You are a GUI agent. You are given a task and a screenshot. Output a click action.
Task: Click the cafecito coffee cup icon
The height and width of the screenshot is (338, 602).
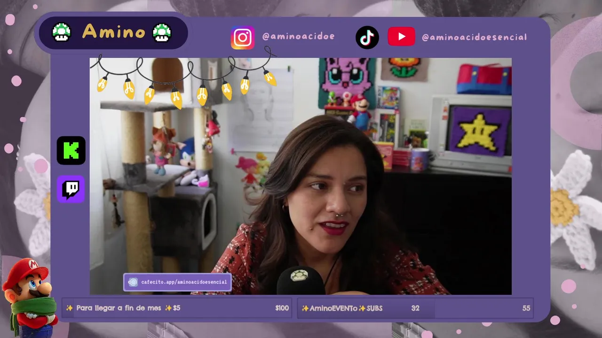(x=133, y=282)
